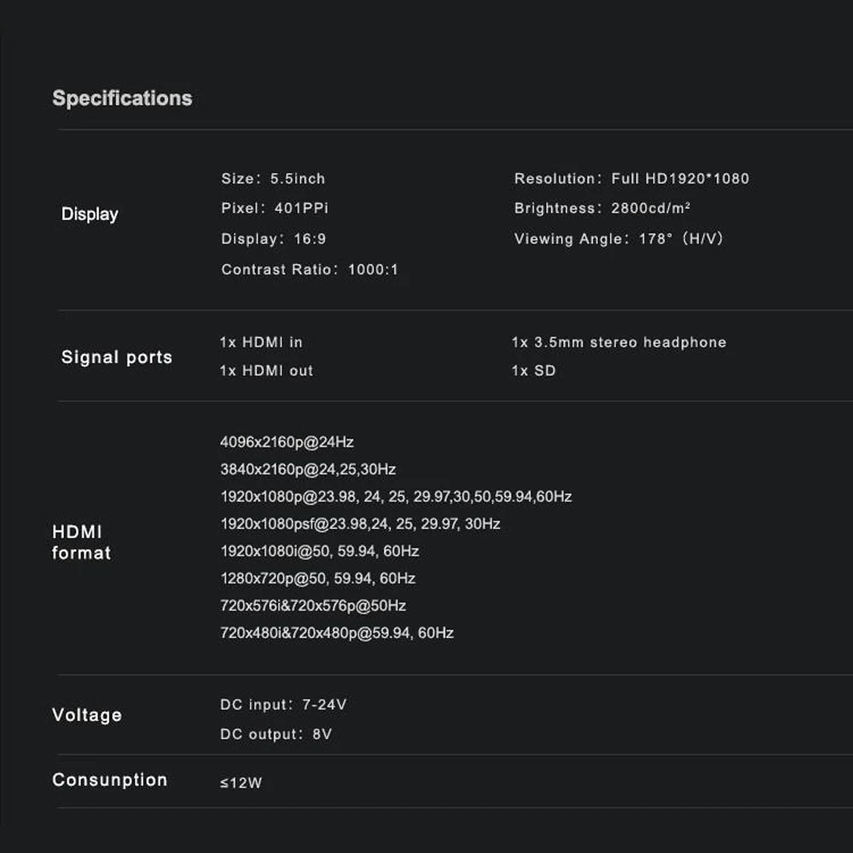Click the 1x HDMI out entry
The image size is (853, 853).
pyautogui.click(x=266, y=370)
